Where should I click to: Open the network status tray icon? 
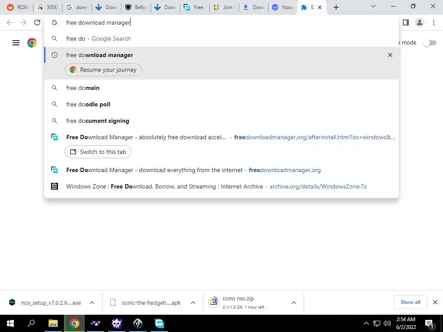tap(377, 323)
